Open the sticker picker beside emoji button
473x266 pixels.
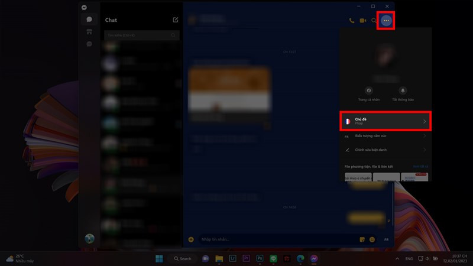coord(362,239)
